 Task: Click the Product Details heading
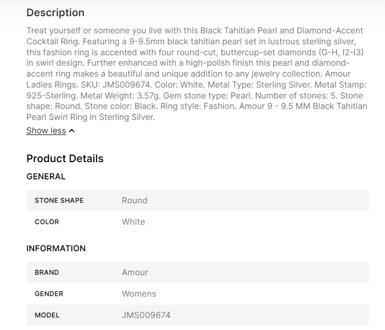pyautogui.click(x=65, y=158)
